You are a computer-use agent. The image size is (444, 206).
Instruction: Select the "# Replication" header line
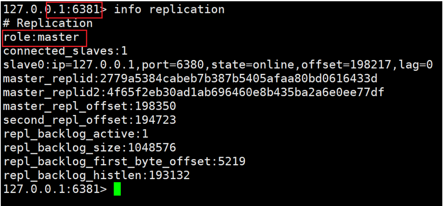point(48,23)
